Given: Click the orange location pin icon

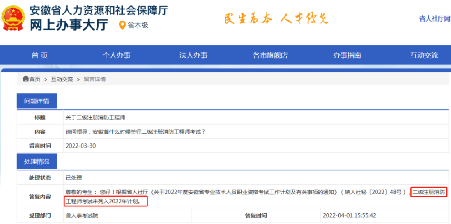Looking at the screenshot, I should (123, 25).
